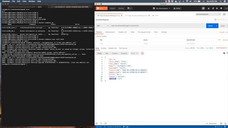Switch to the Tests tab
Viewport: 228px width, 128px height.
click(x=156, y=32)
